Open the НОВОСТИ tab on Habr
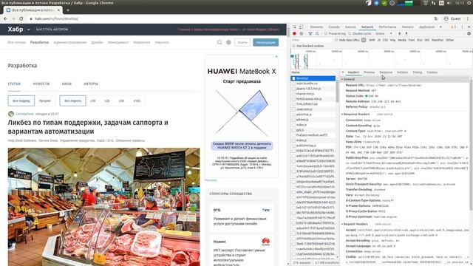This screenshot has width=473, height=266. coord(41,83)
